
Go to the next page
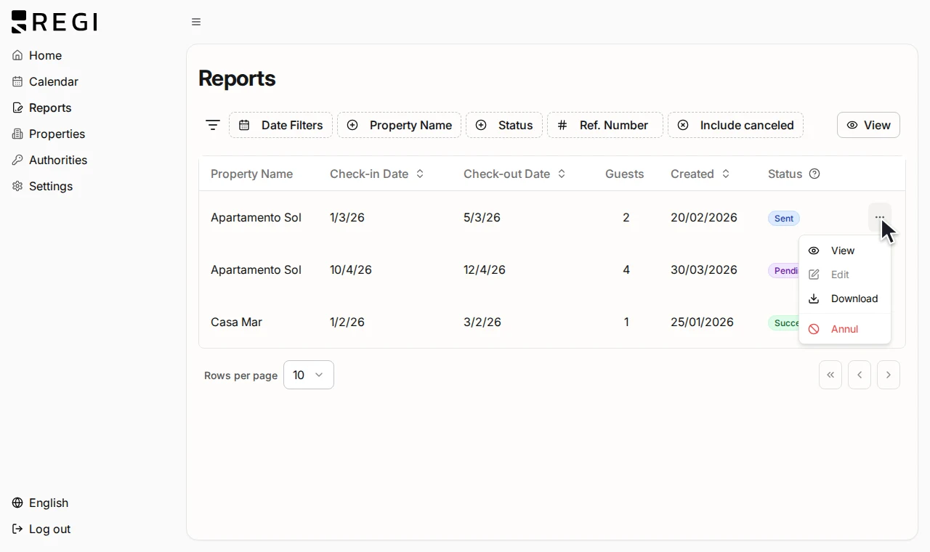coord(889,375)
